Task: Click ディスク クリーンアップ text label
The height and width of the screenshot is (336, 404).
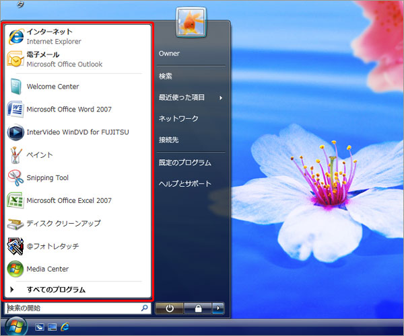Action: click(64, 223)
